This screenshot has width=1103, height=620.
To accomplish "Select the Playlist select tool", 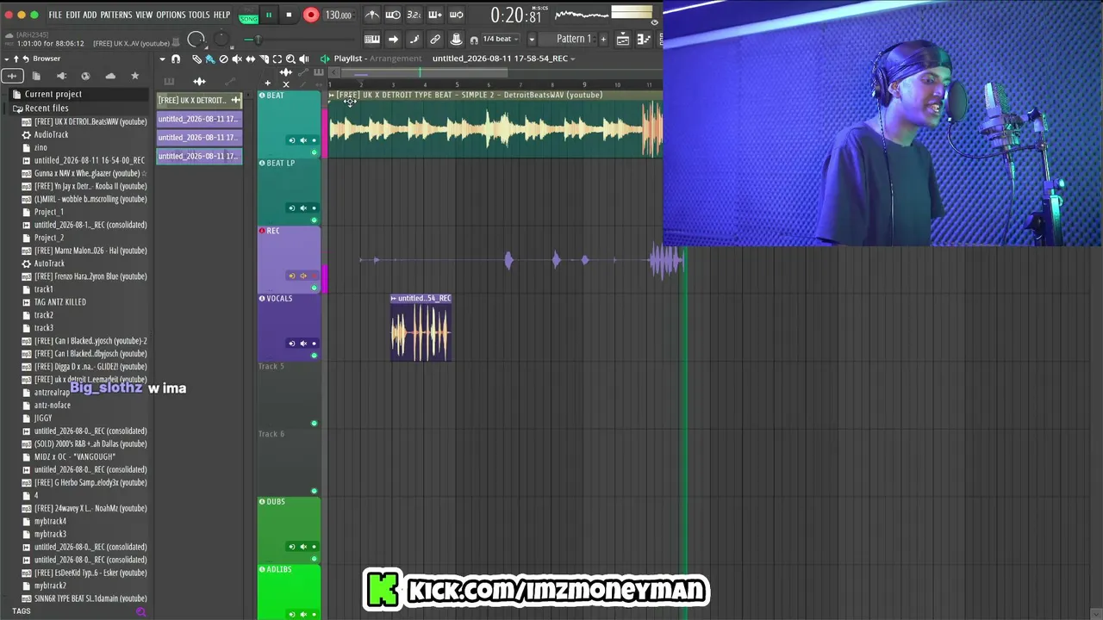I will [x=277, y=59].
